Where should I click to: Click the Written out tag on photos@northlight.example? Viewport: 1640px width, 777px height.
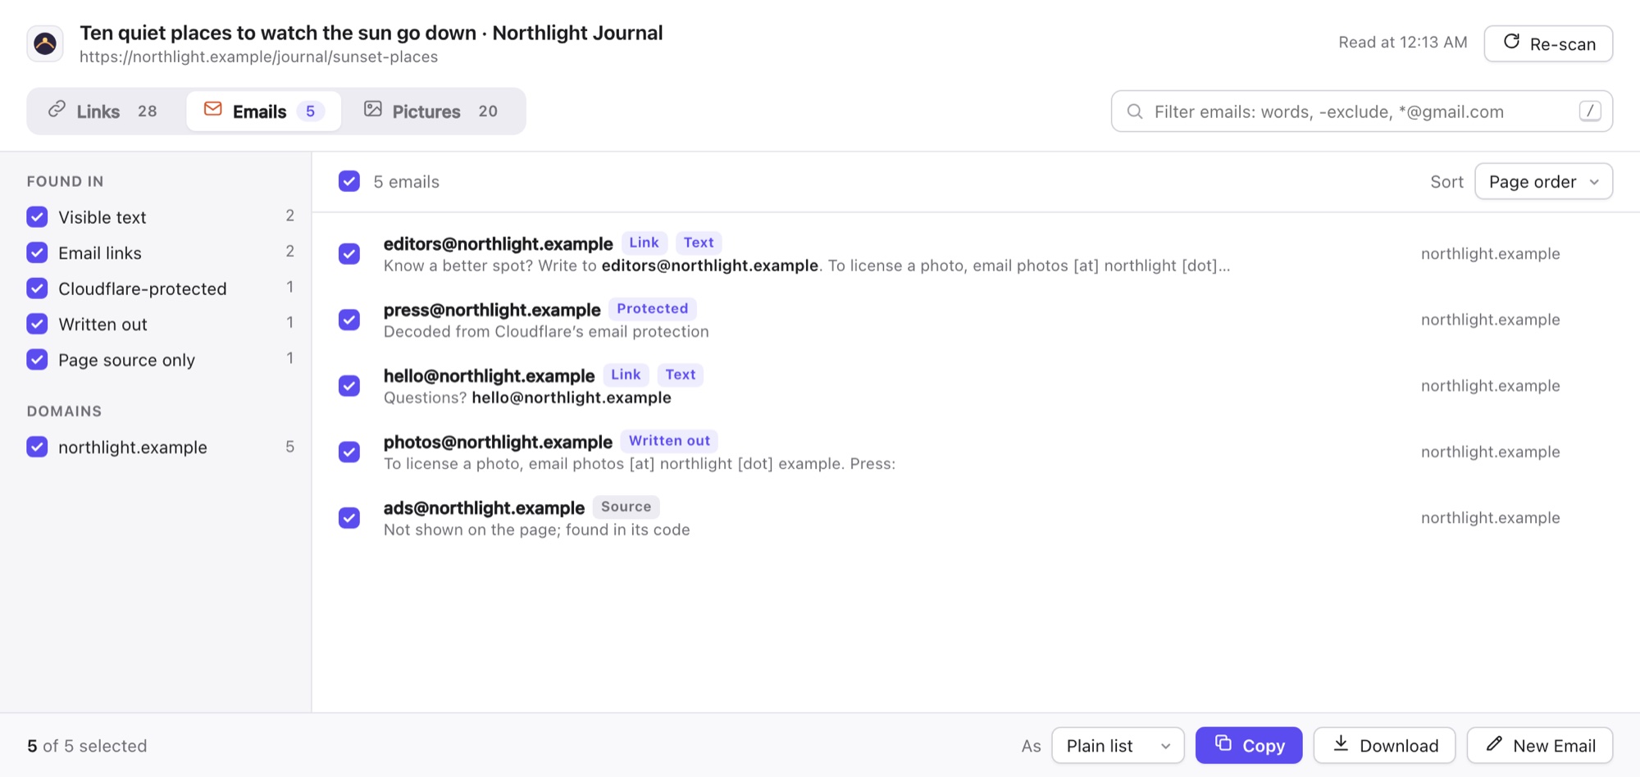[x=669, y=441]
